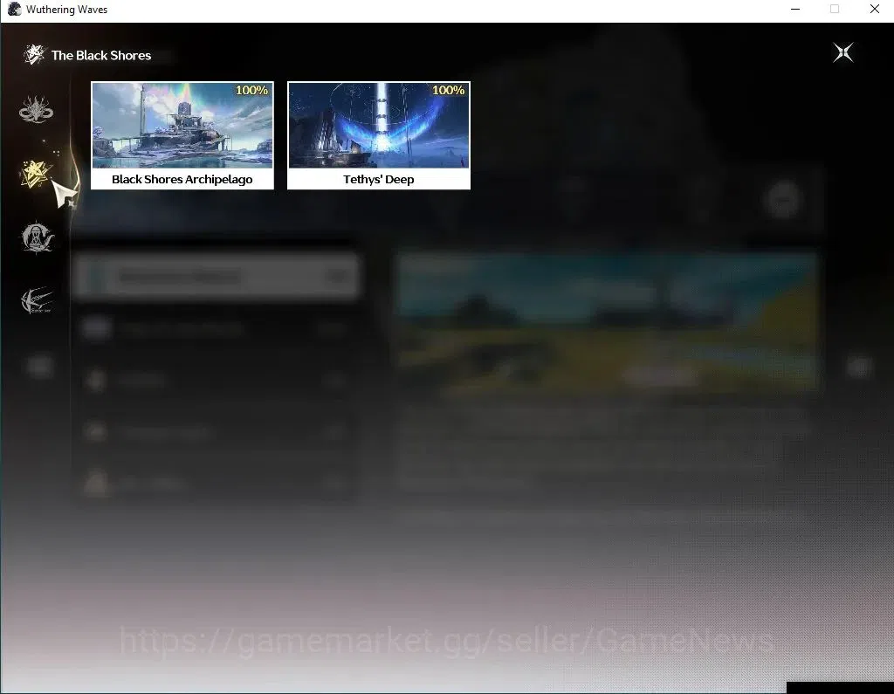The height and width of the screenshot is (694, 894).
Task: Click The Black Shores header title
Action: (101, 55)
